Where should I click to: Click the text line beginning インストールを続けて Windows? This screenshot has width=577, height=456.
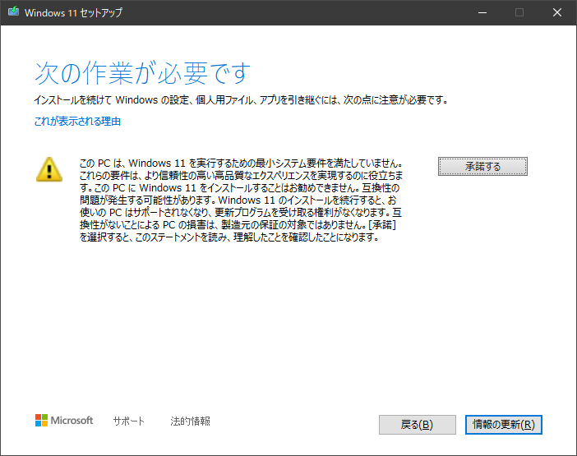pyautogui.click(x=241, y=99)
